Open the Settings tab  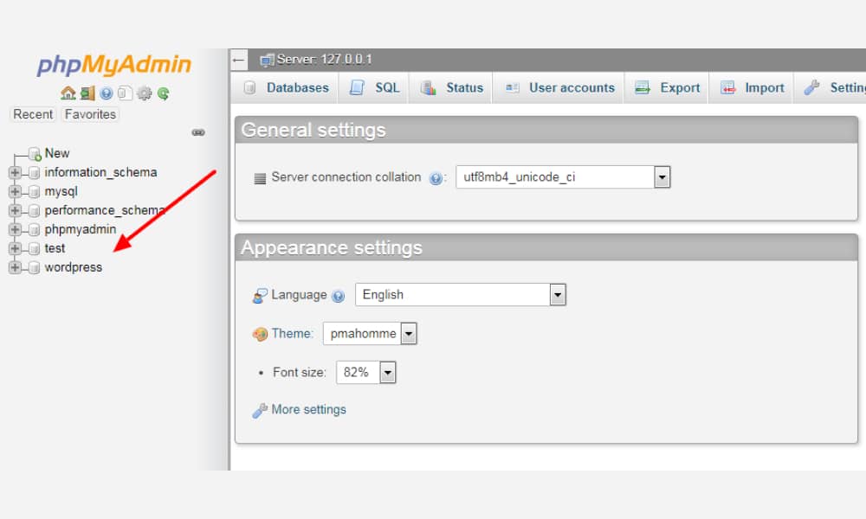pyautogui.click(x=831, y=87)
